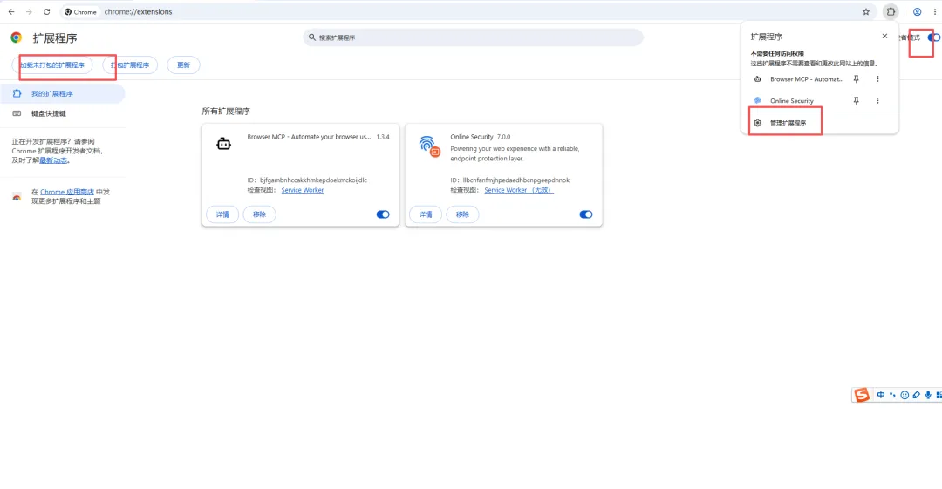Reload the page with the refresh icon

pos(47,11)
